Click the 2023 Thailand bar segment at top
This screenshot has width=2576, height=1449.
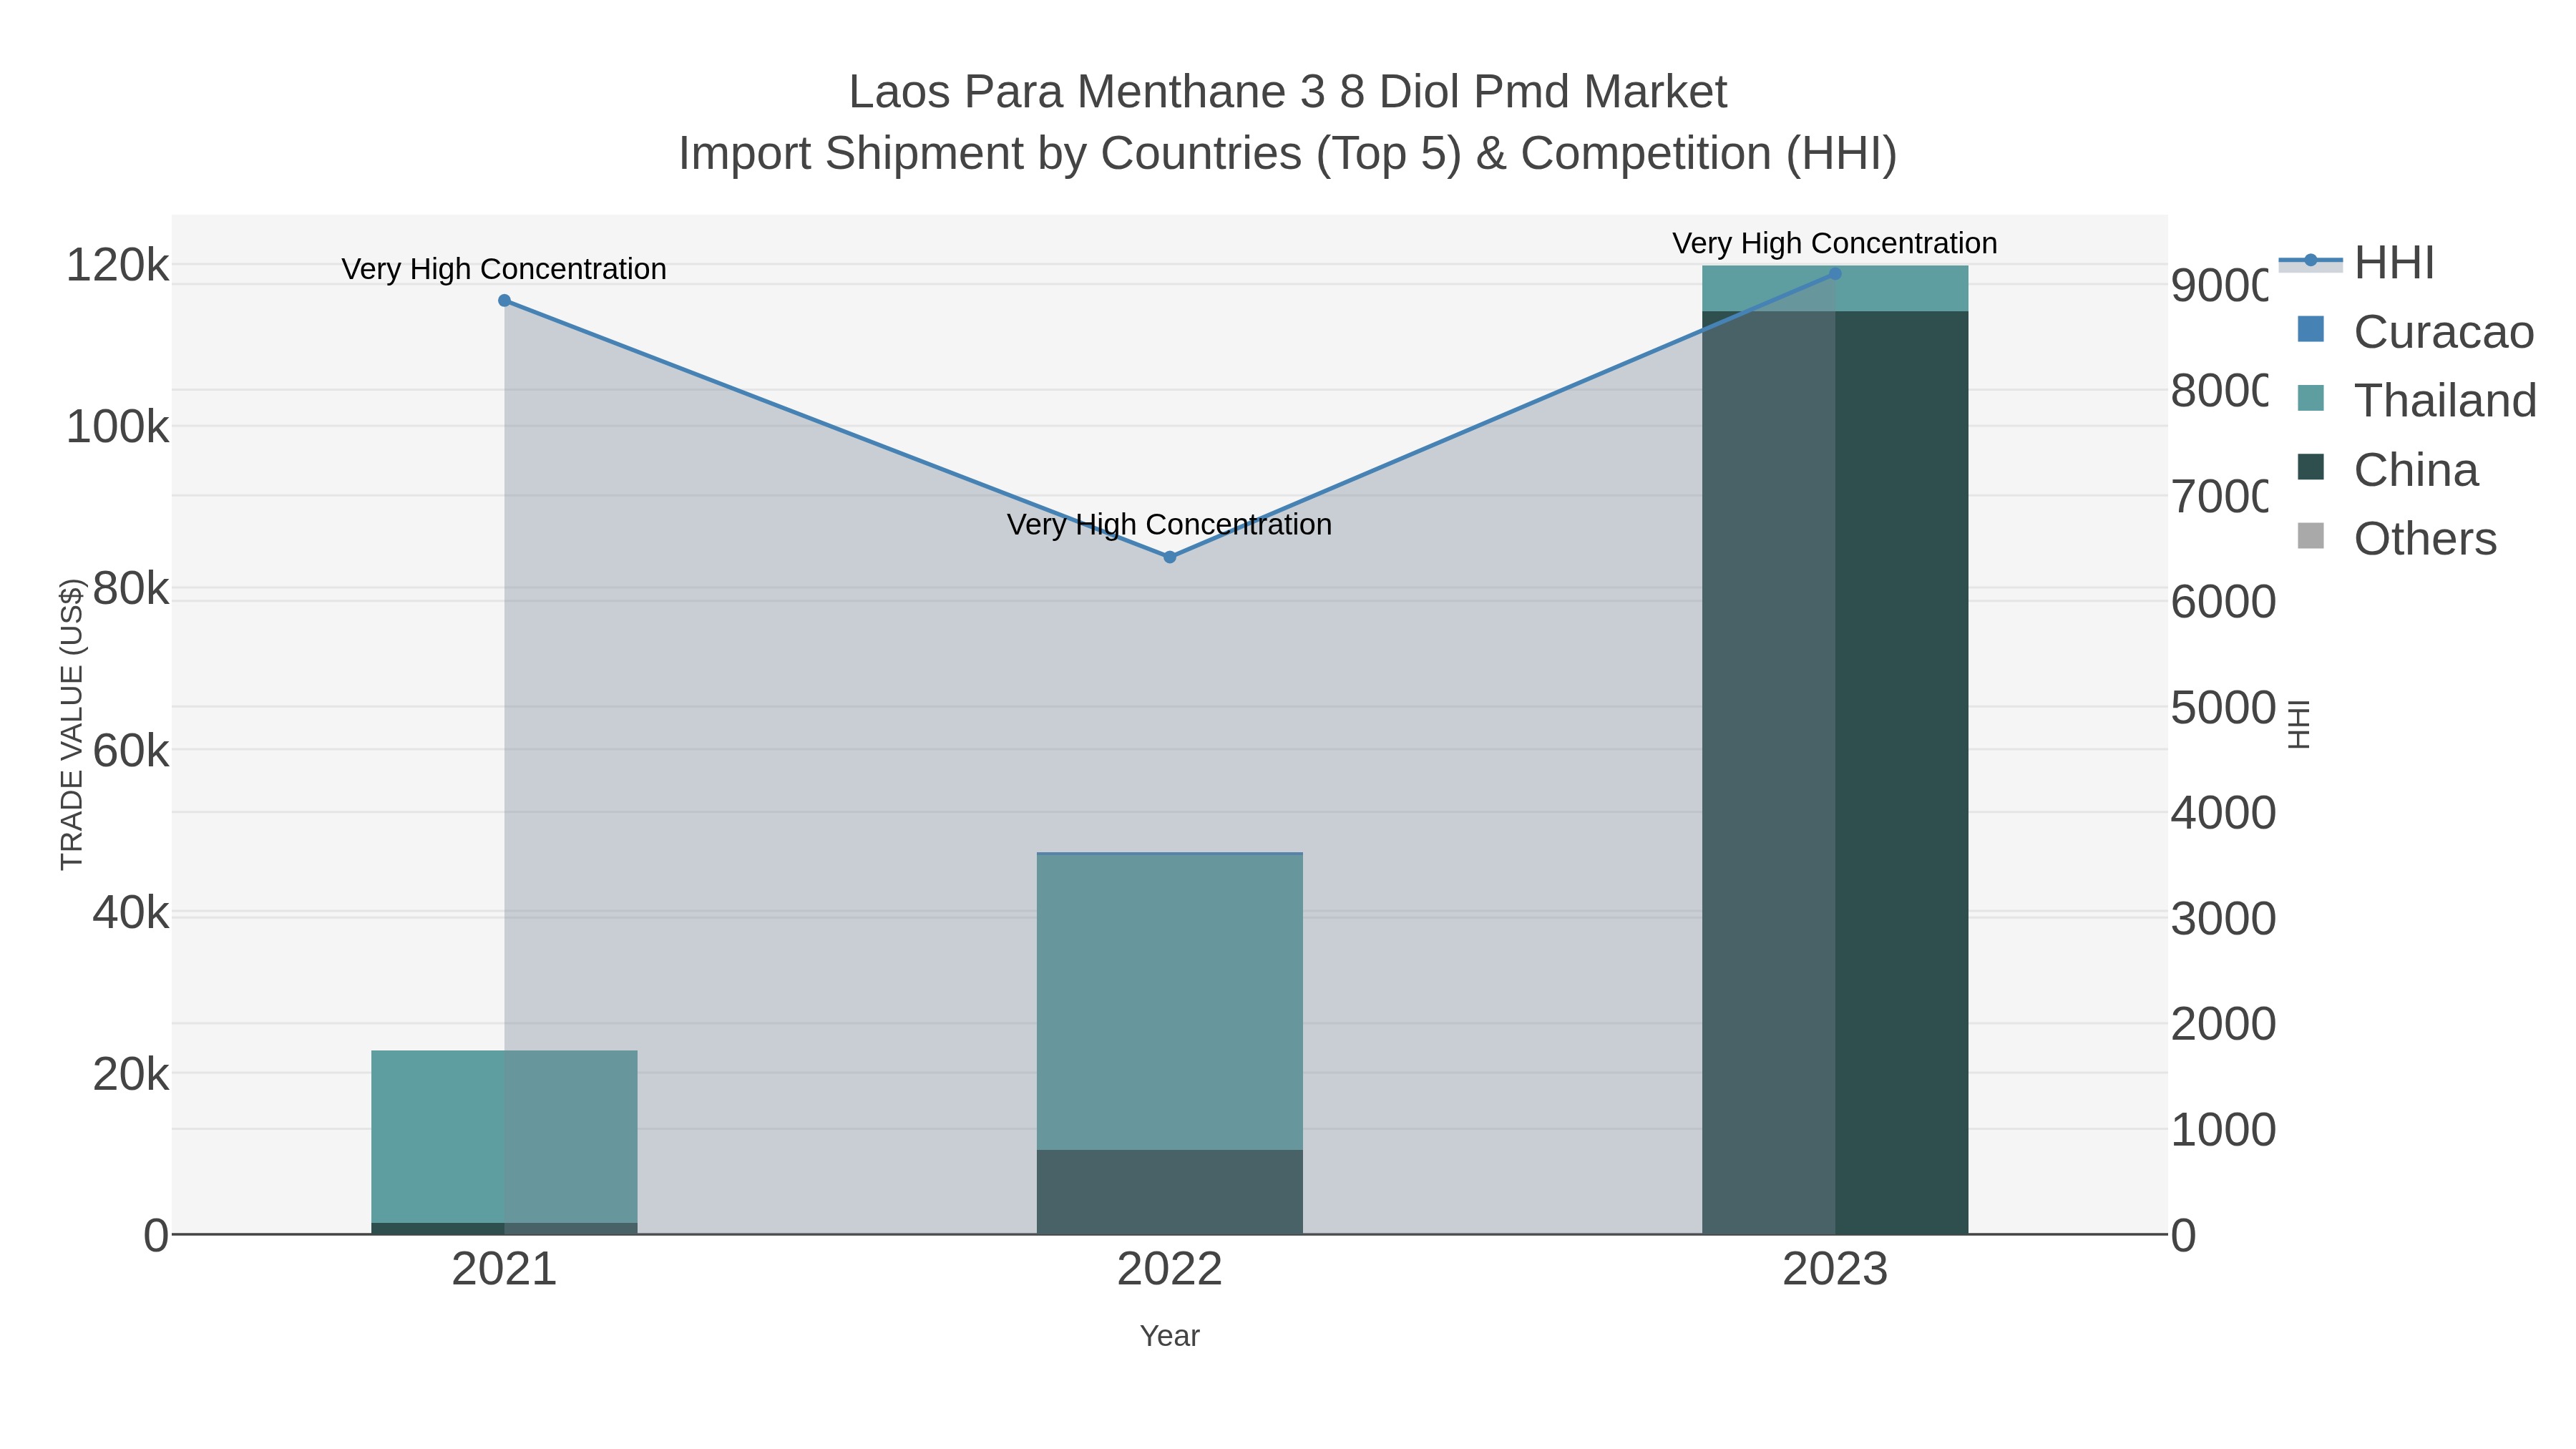[1835, 289]
